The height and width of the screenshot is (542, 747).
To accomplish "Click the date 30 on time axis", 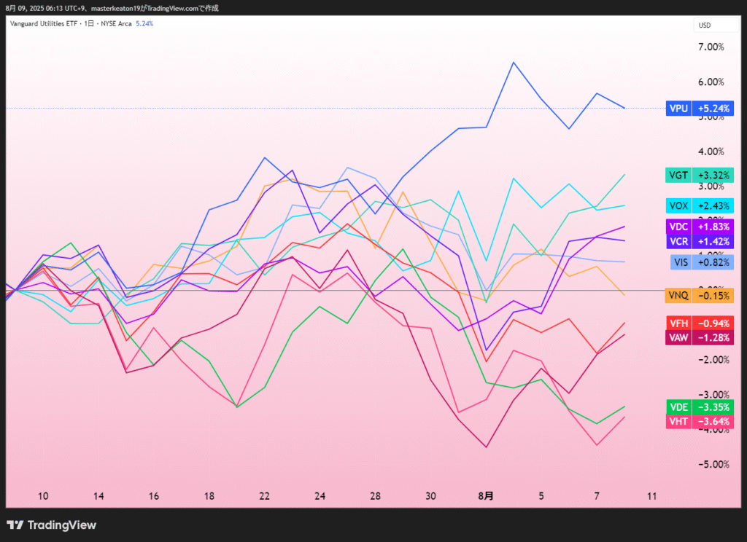I will click(430, 496).
